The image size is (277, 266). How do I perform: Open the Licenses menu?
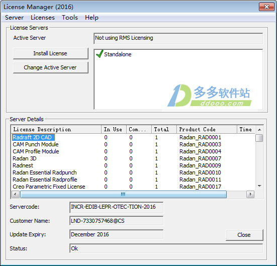[x=43, y=18]
